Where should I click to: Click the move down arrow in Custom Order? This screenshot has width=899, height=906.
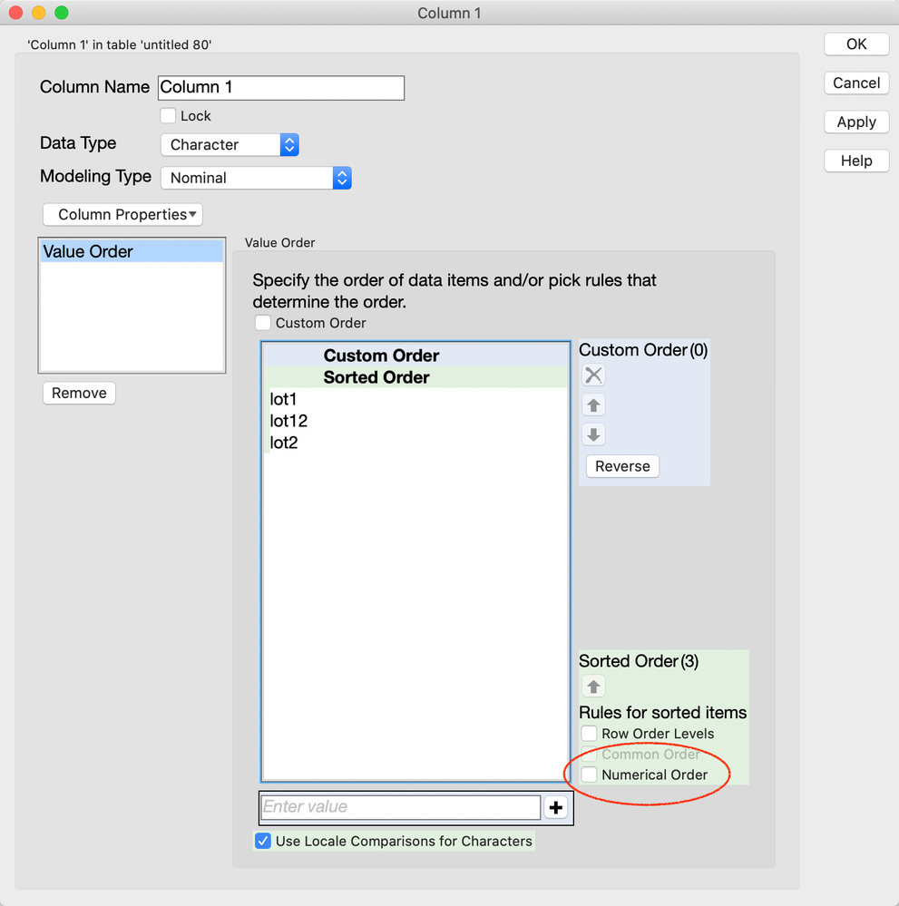(593, 434)
